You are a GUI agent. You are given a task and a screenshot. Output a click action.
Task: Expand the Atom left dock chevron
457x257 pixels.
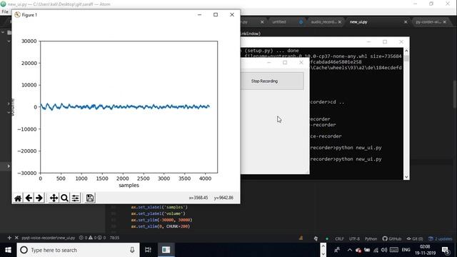[x=9, y=166]
